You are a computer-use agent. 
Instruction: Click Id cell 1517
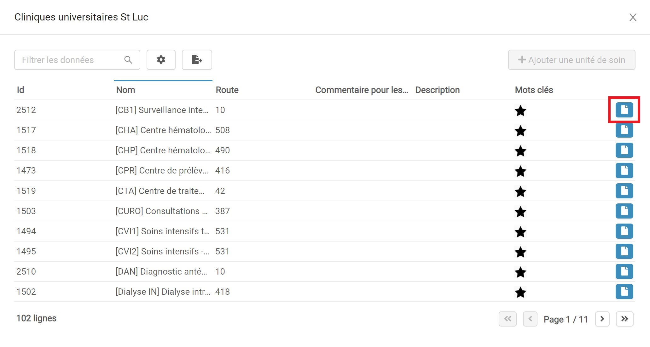coord(26,130)
